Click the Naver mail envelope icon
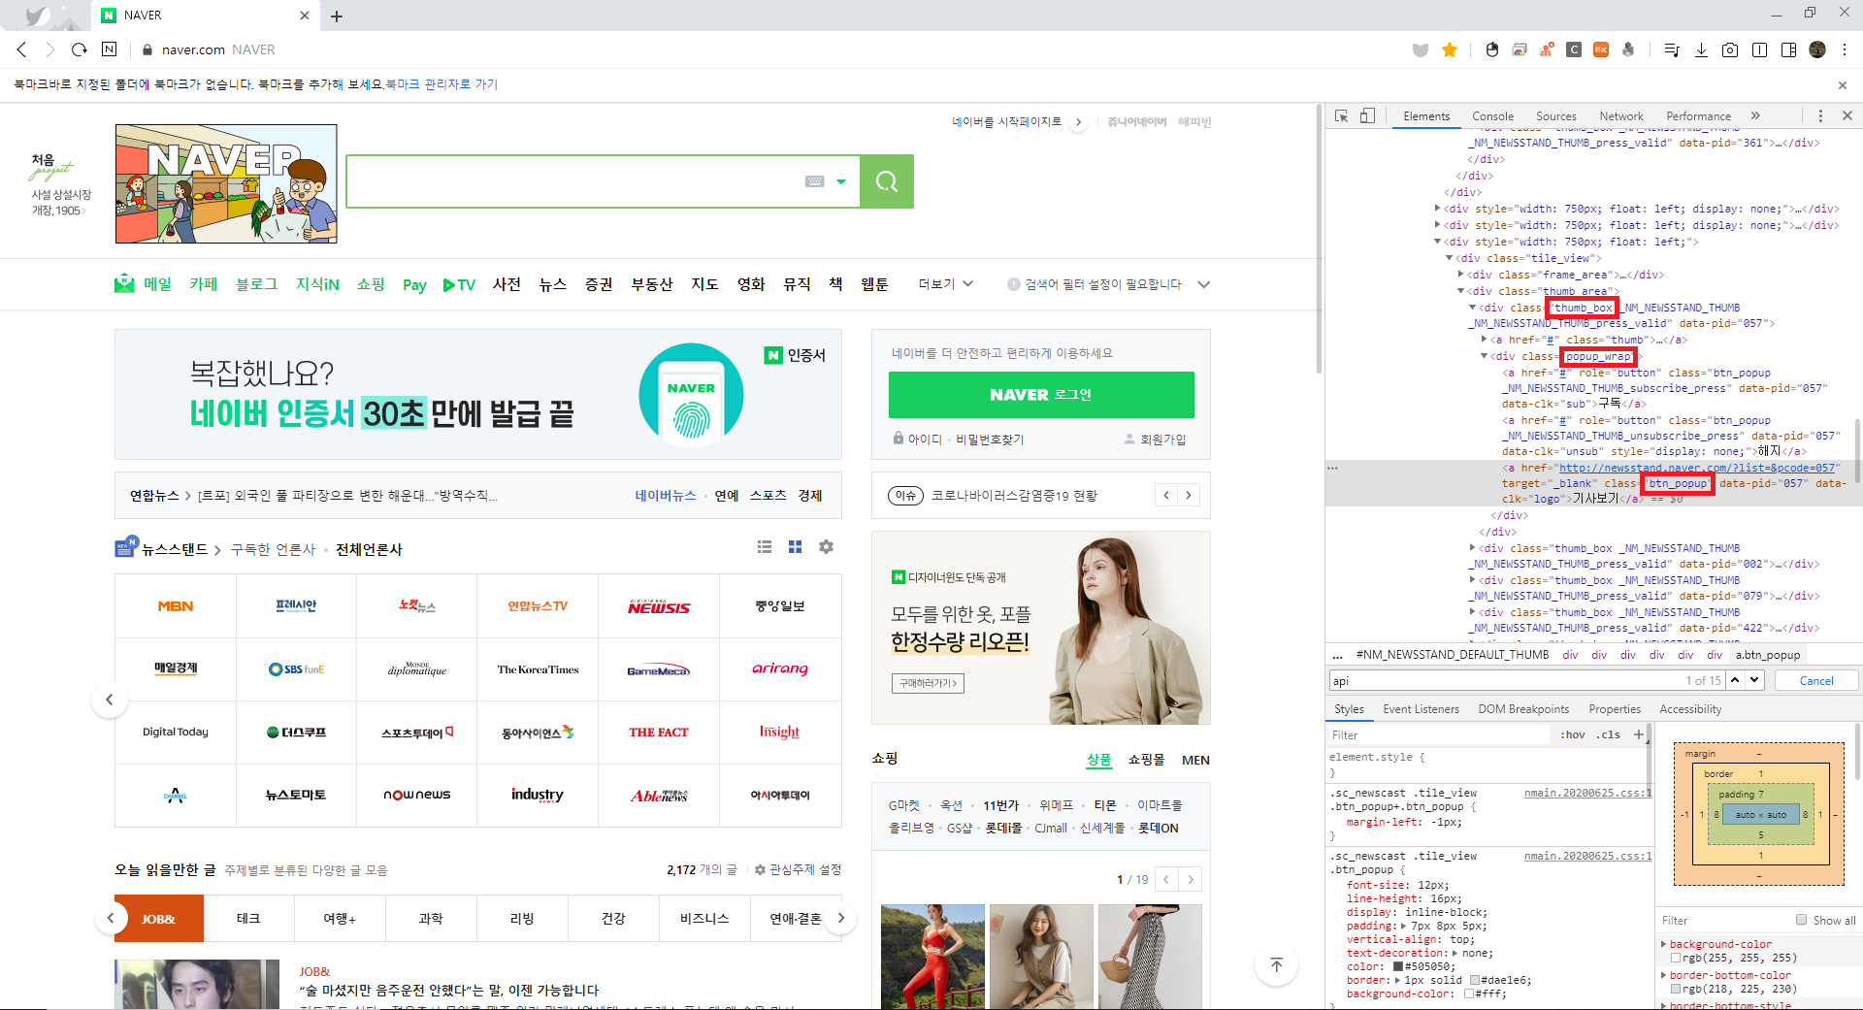 [124, 283]
